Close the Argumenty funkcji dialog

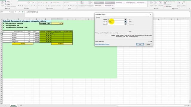tap(150, 14)
